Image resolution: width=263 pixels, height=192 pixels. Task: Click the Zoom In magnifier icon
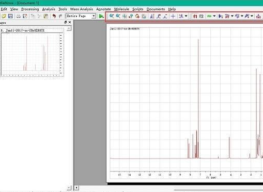click(x=112, y=16)
